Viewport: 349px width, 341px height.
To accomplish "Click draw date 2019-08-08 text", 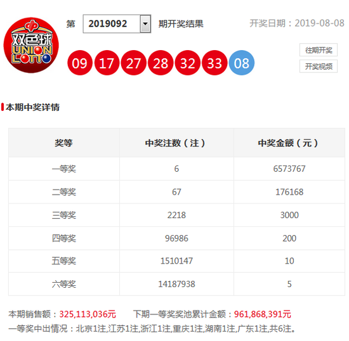I will [x=319, y=23].
